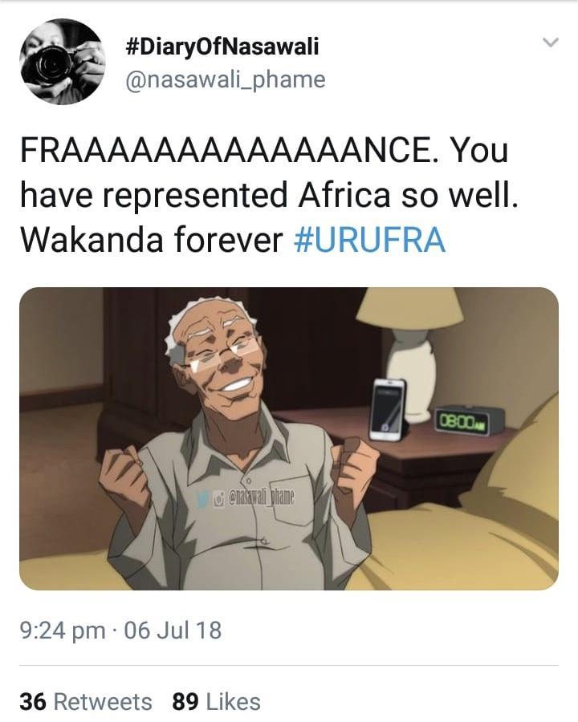View the 36 Retweets list
Image resolution: width=578 pixels, height=722 pixels.
(x=86, y=702)
